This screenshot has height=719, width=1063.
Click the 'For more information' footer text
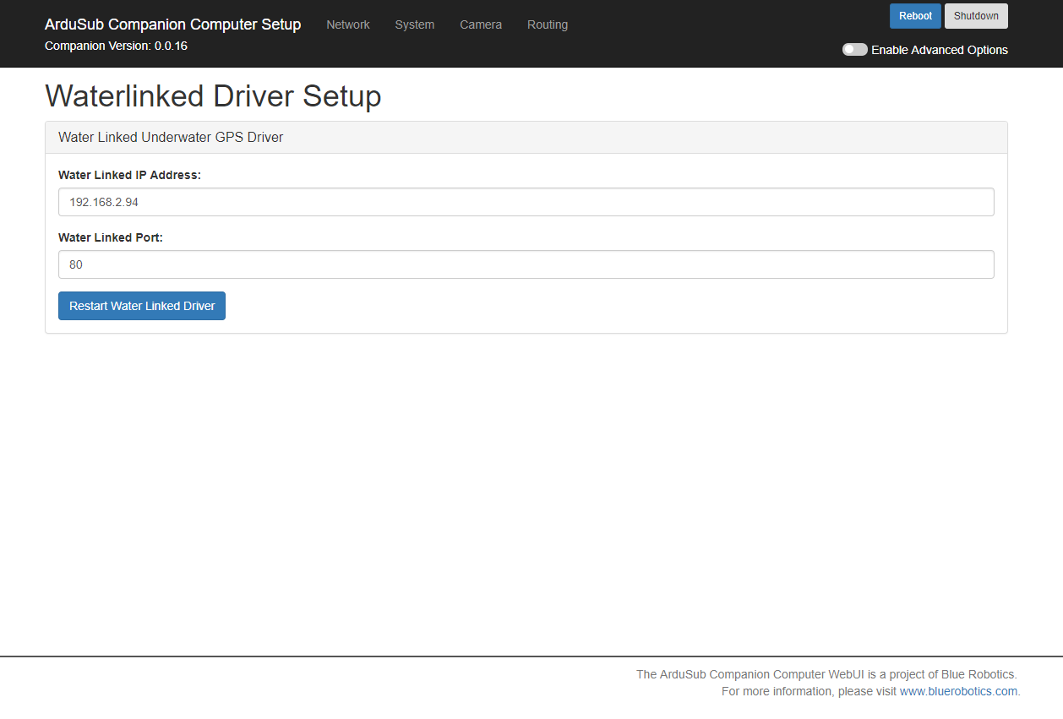tap(809, 691)
